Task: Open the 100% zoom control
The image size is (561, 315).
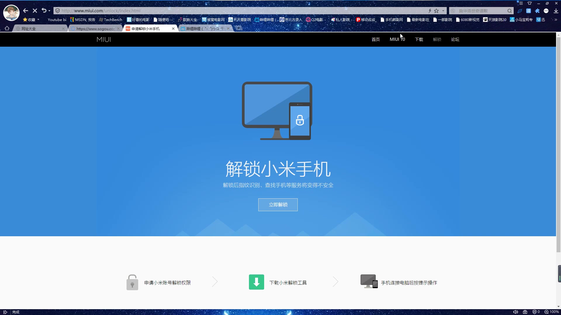Action: pyautogui.click(x=552, y=312)
